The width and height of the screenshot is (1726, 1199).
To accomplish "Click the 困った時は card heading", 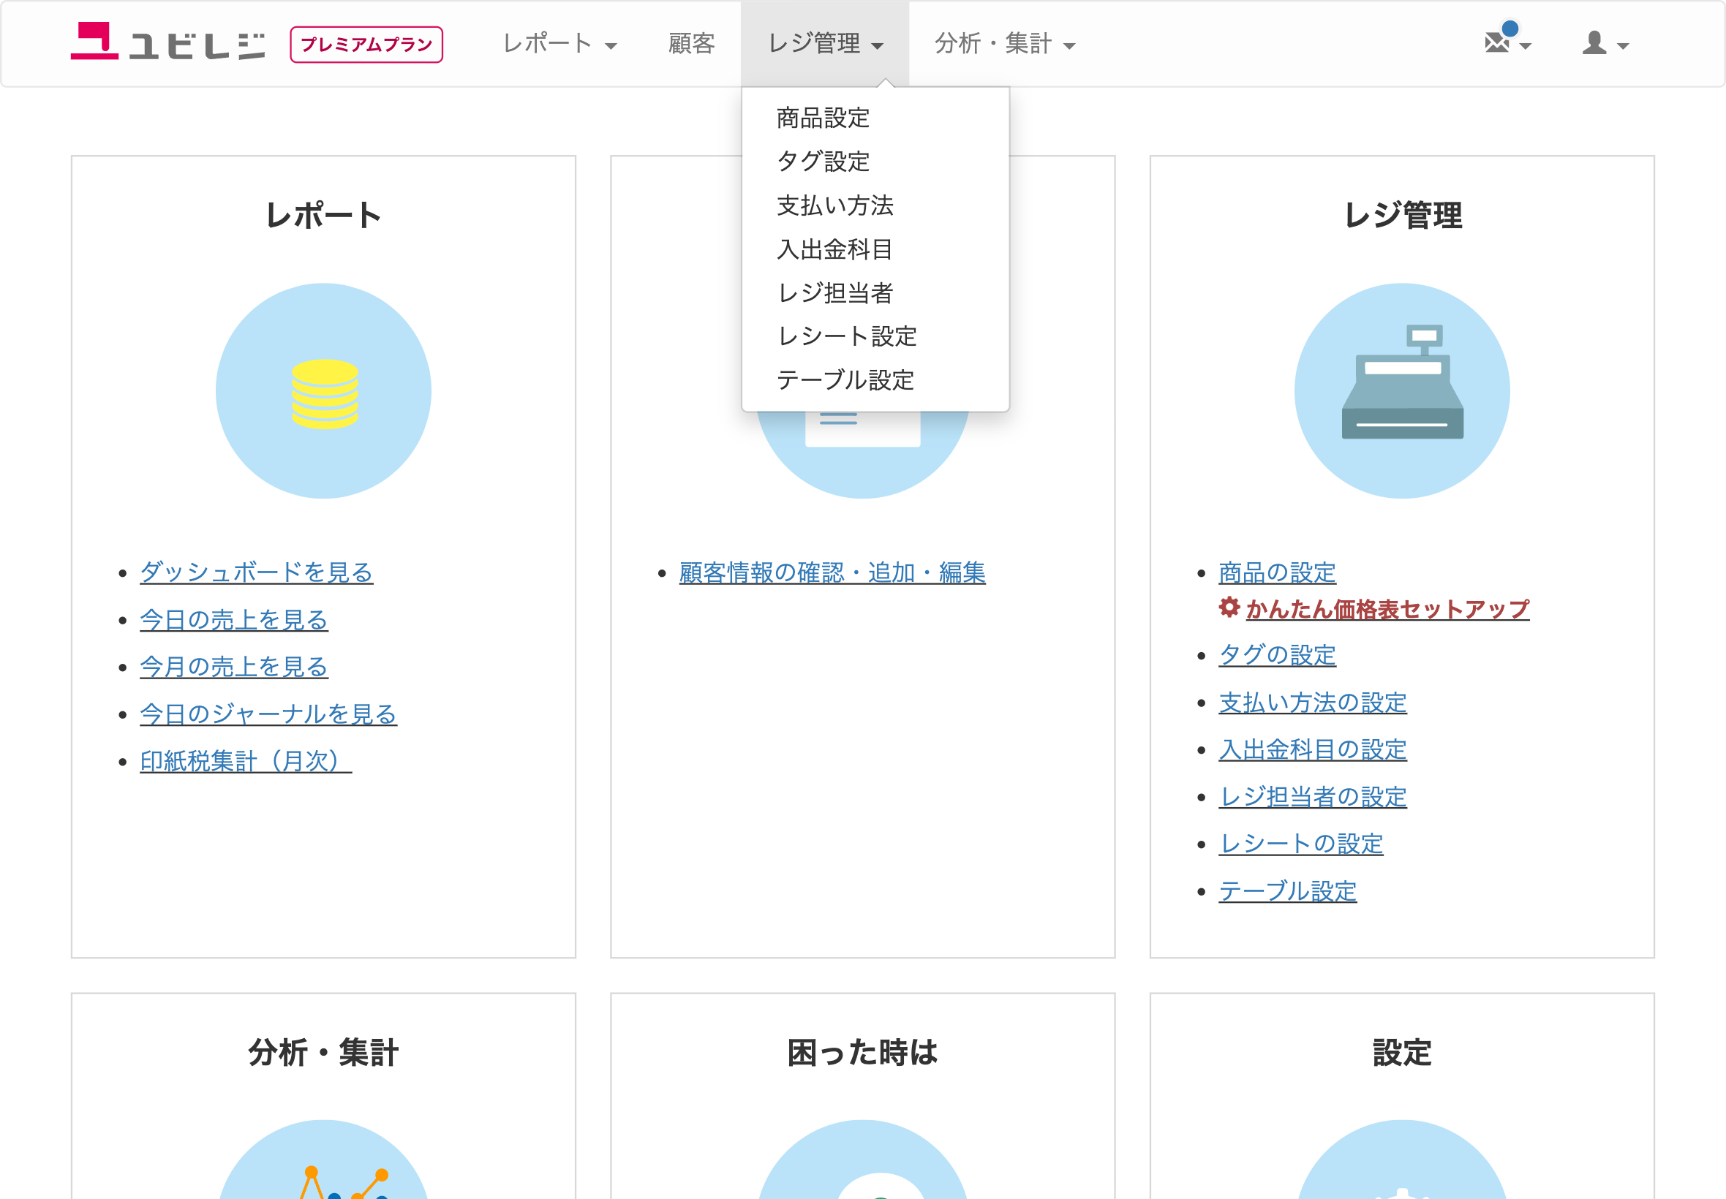I will 862,1053.
